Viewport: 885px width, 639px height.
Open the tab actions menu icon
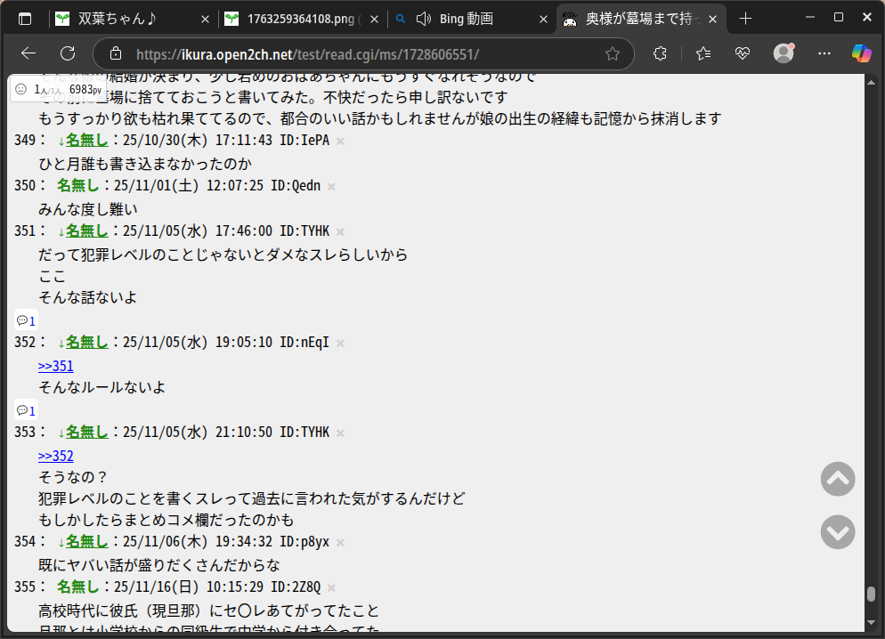click(x=25, y=18)
